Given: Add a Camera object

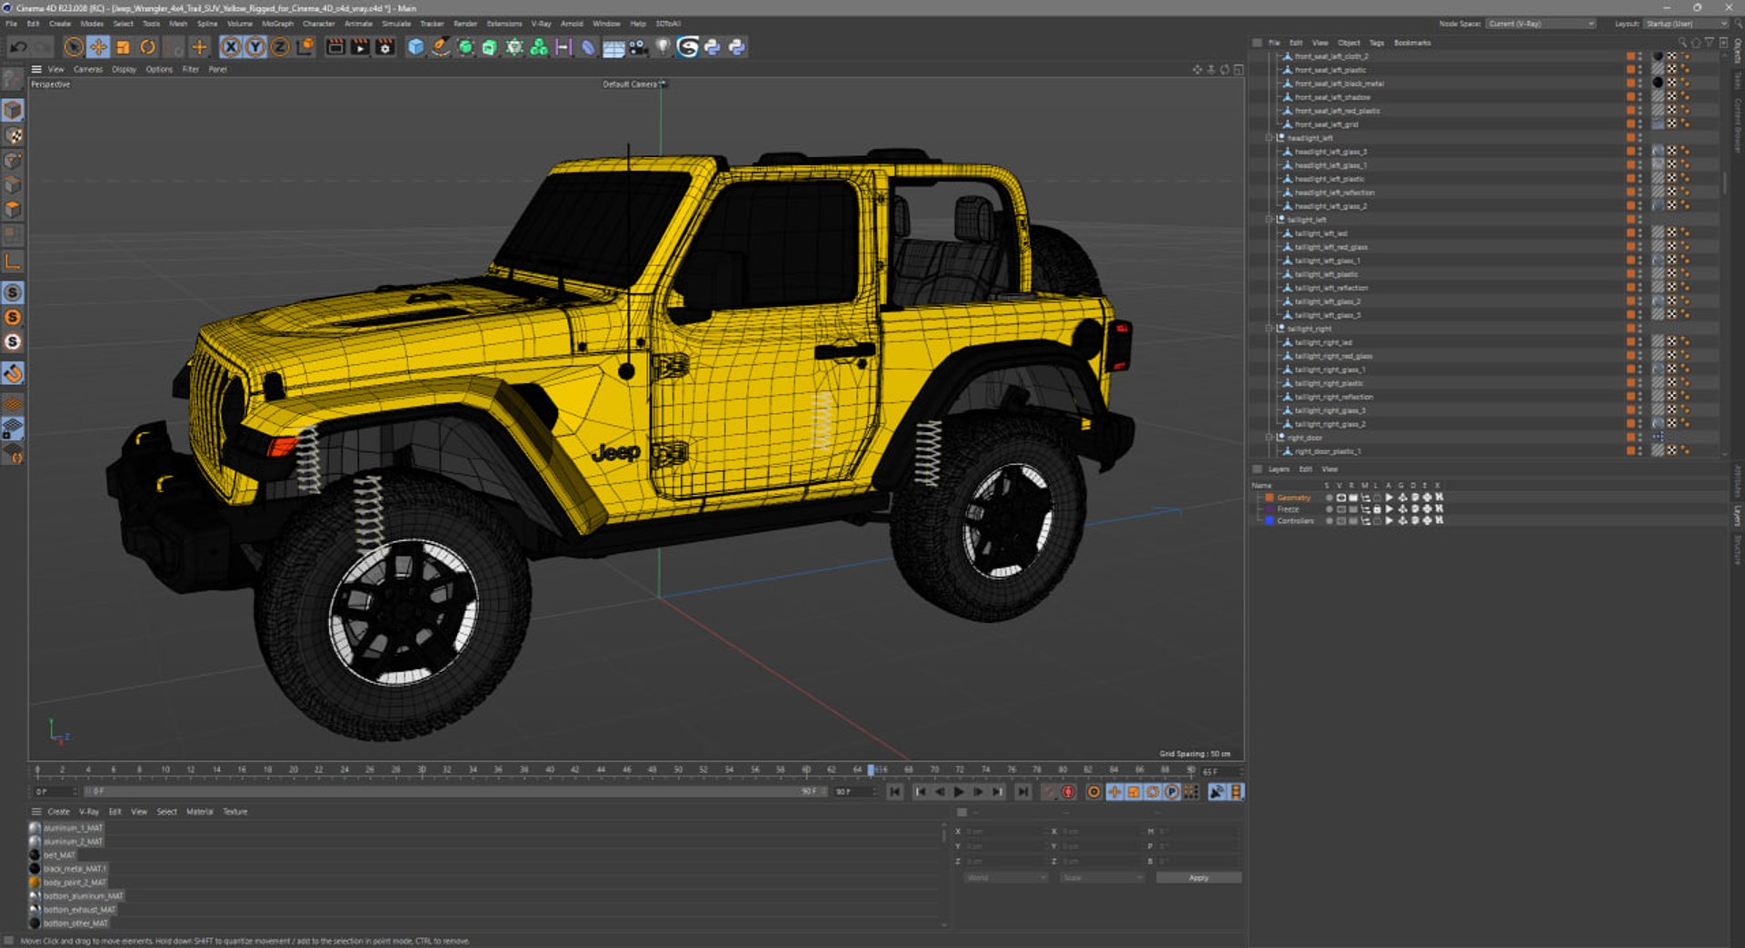Looking at the screenshot, I should [638, 47].
